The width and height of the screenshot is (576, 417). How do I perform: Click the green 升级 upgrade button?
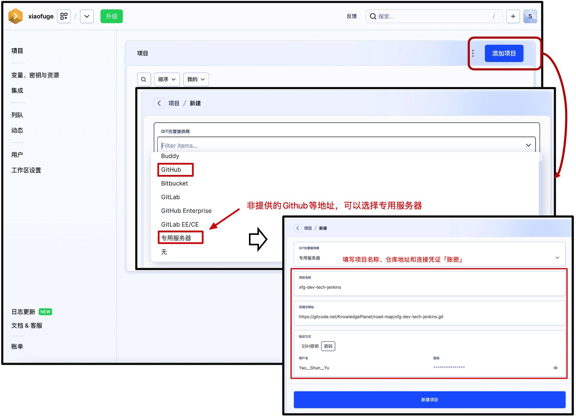(112, 16)
